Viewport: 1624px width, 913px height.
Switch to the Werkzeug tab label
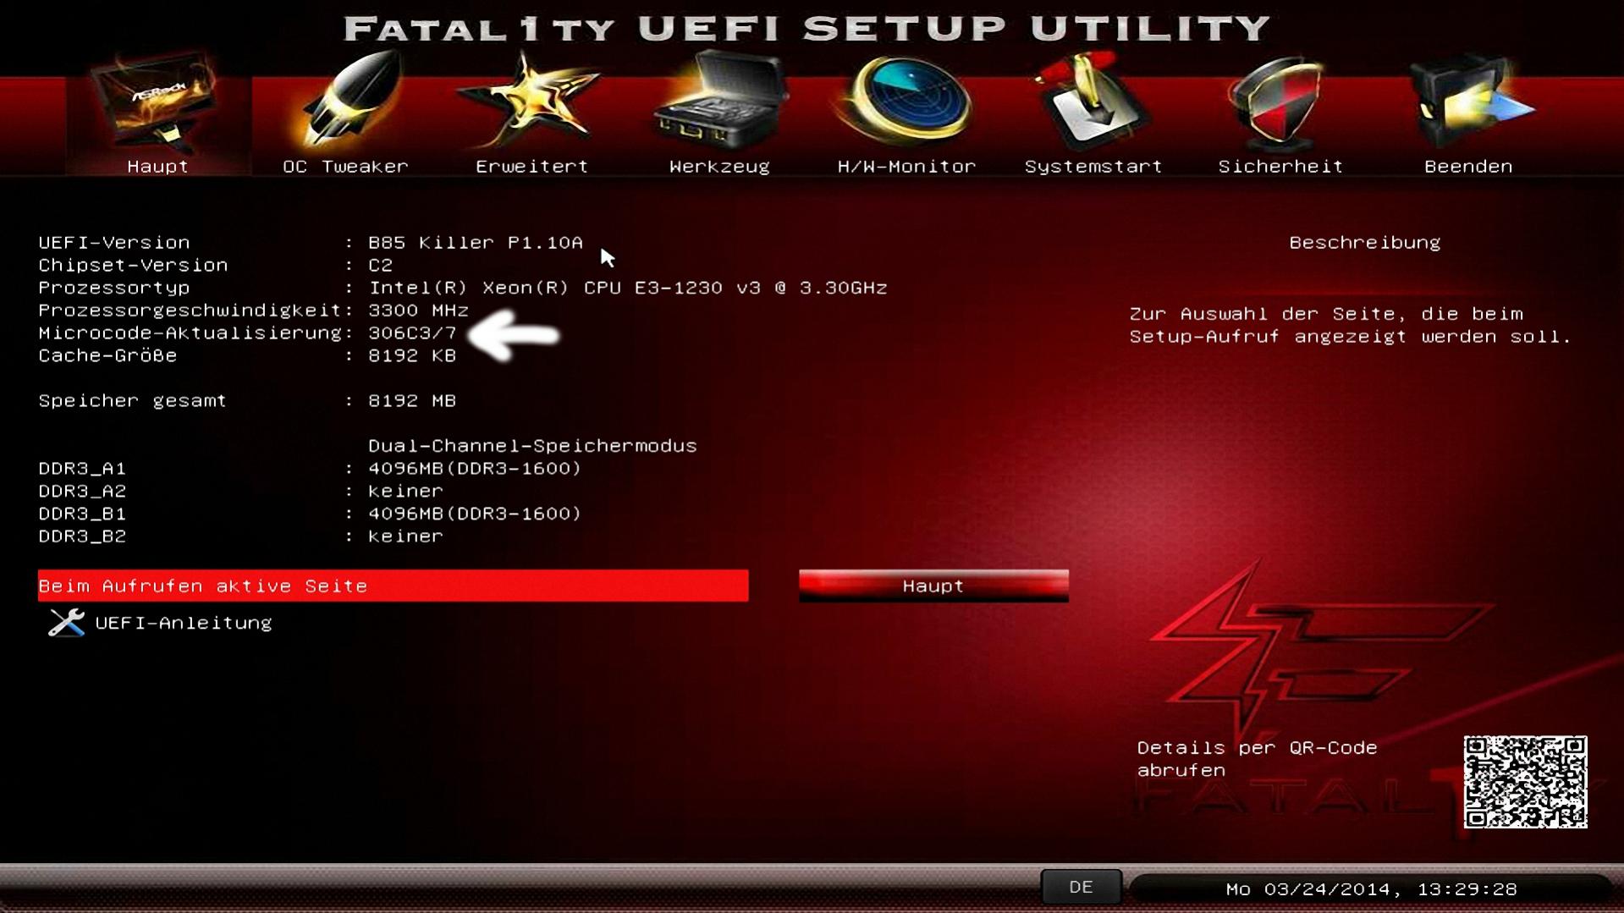[719, 167]
